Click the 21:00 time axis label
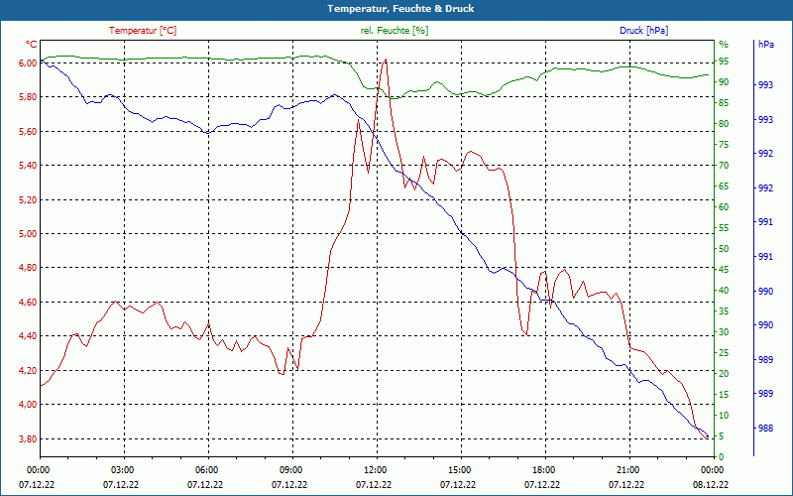The height and width of the screenshot is (496, 793). tap(626, 470)
